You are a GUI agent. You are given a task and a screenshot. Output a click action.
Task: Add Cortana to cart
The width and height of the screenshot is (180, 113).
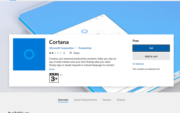tap(151, 56)
